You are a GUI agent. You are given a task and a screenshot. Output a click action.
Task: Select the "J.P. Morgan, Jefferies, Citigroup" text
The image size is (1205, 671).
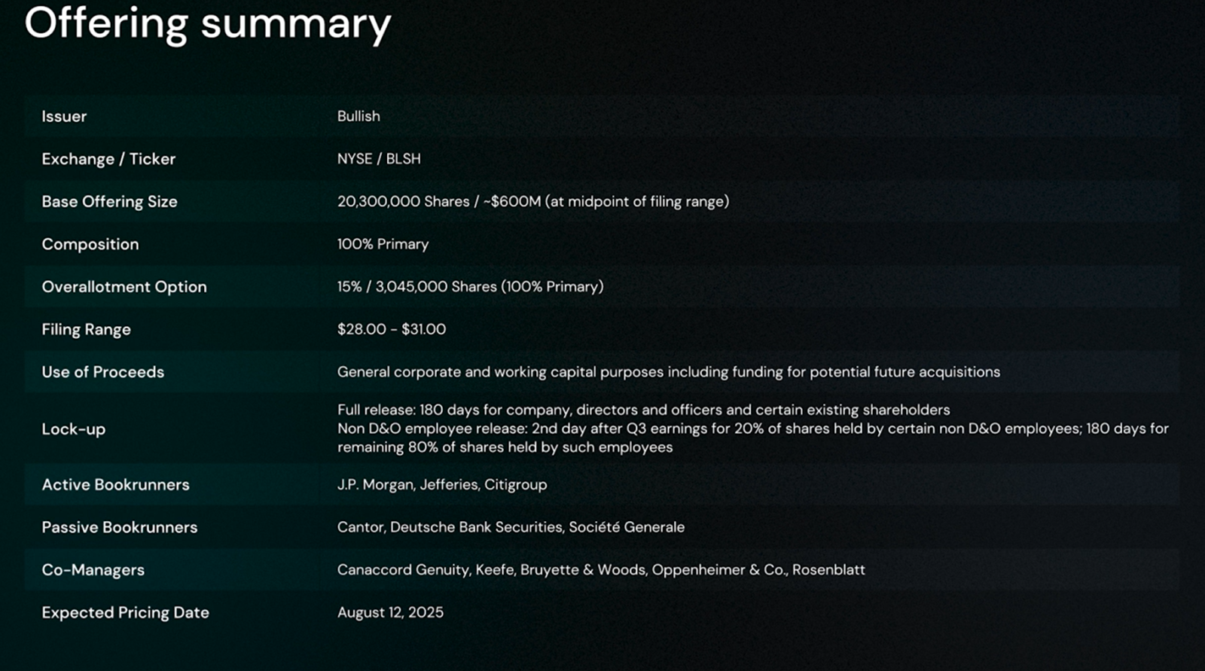[x=442, y=485]
